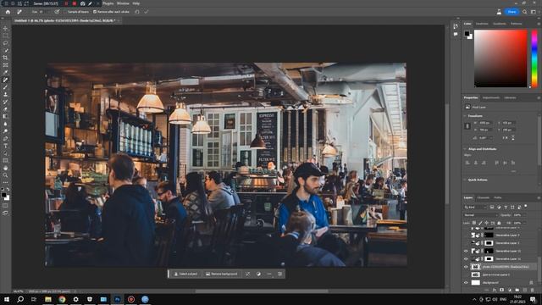This screenshot has height=305, width=542.
Task: Create new fill or adjustment layer
Action: (x=510, y=290)
